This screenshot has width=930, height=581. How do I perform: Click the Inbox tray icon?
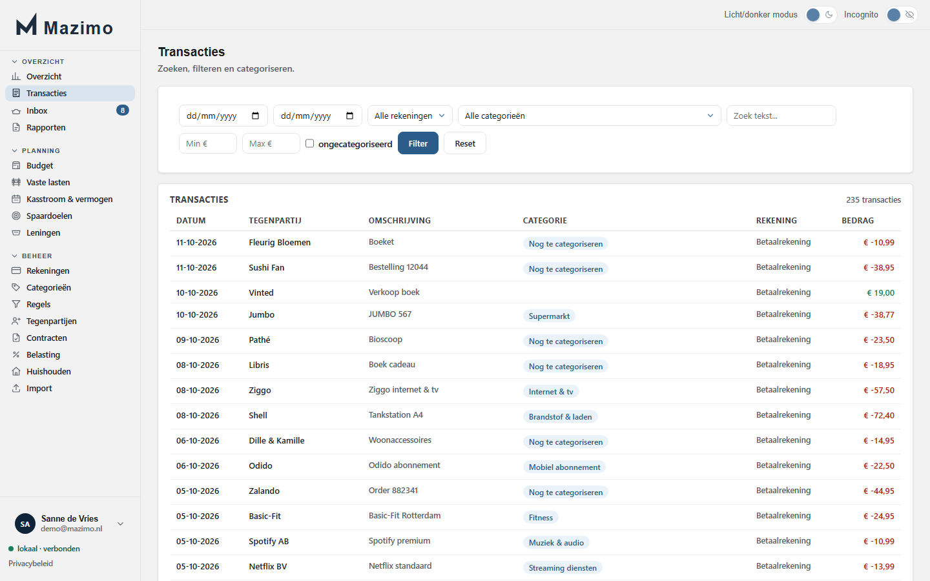[16, 111]
